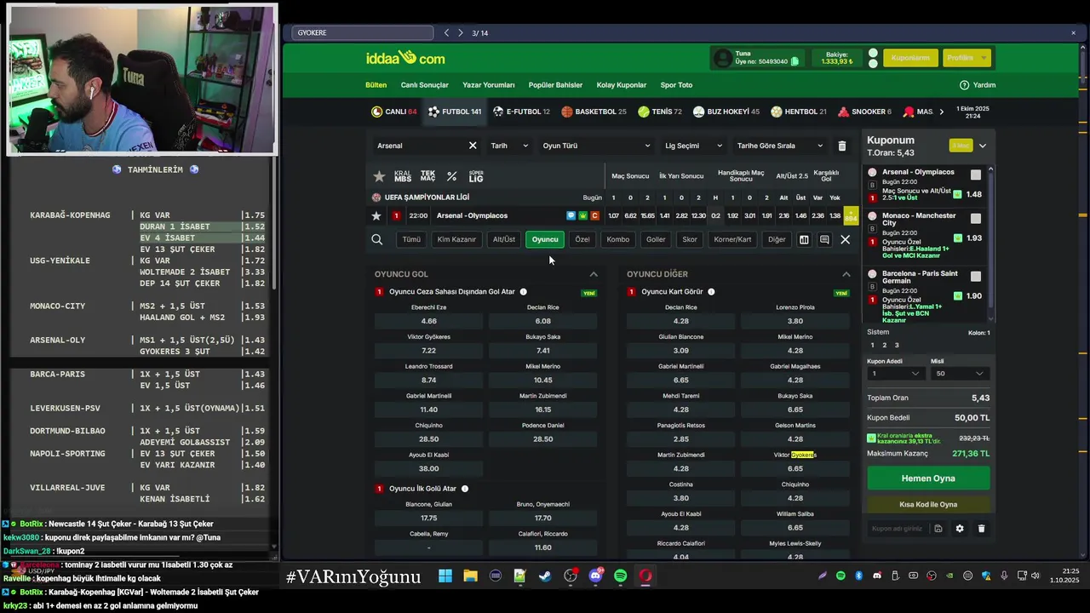Open the Oyun Türü dropdown
Viewport: 1090px width, 613px height.
(595, 146)
